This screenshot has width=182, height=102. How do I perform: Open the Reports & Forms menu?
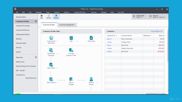click(x=80, y=12)
